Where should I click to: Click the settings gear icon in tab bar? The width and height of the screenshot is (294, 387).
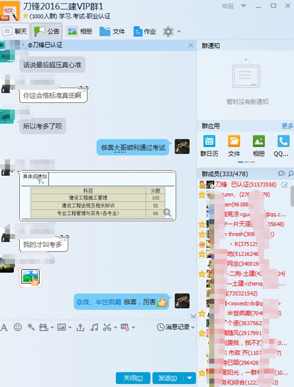pyautogui.click(x=168, y=31)
